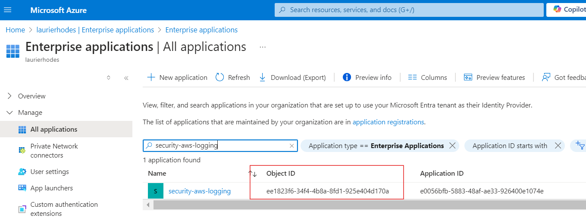Screen dimensions: 586x218
Task: Select Application ID e0056bfb-5883-48af-ae33-926400e1074e
Action: (x=482, y=191)
